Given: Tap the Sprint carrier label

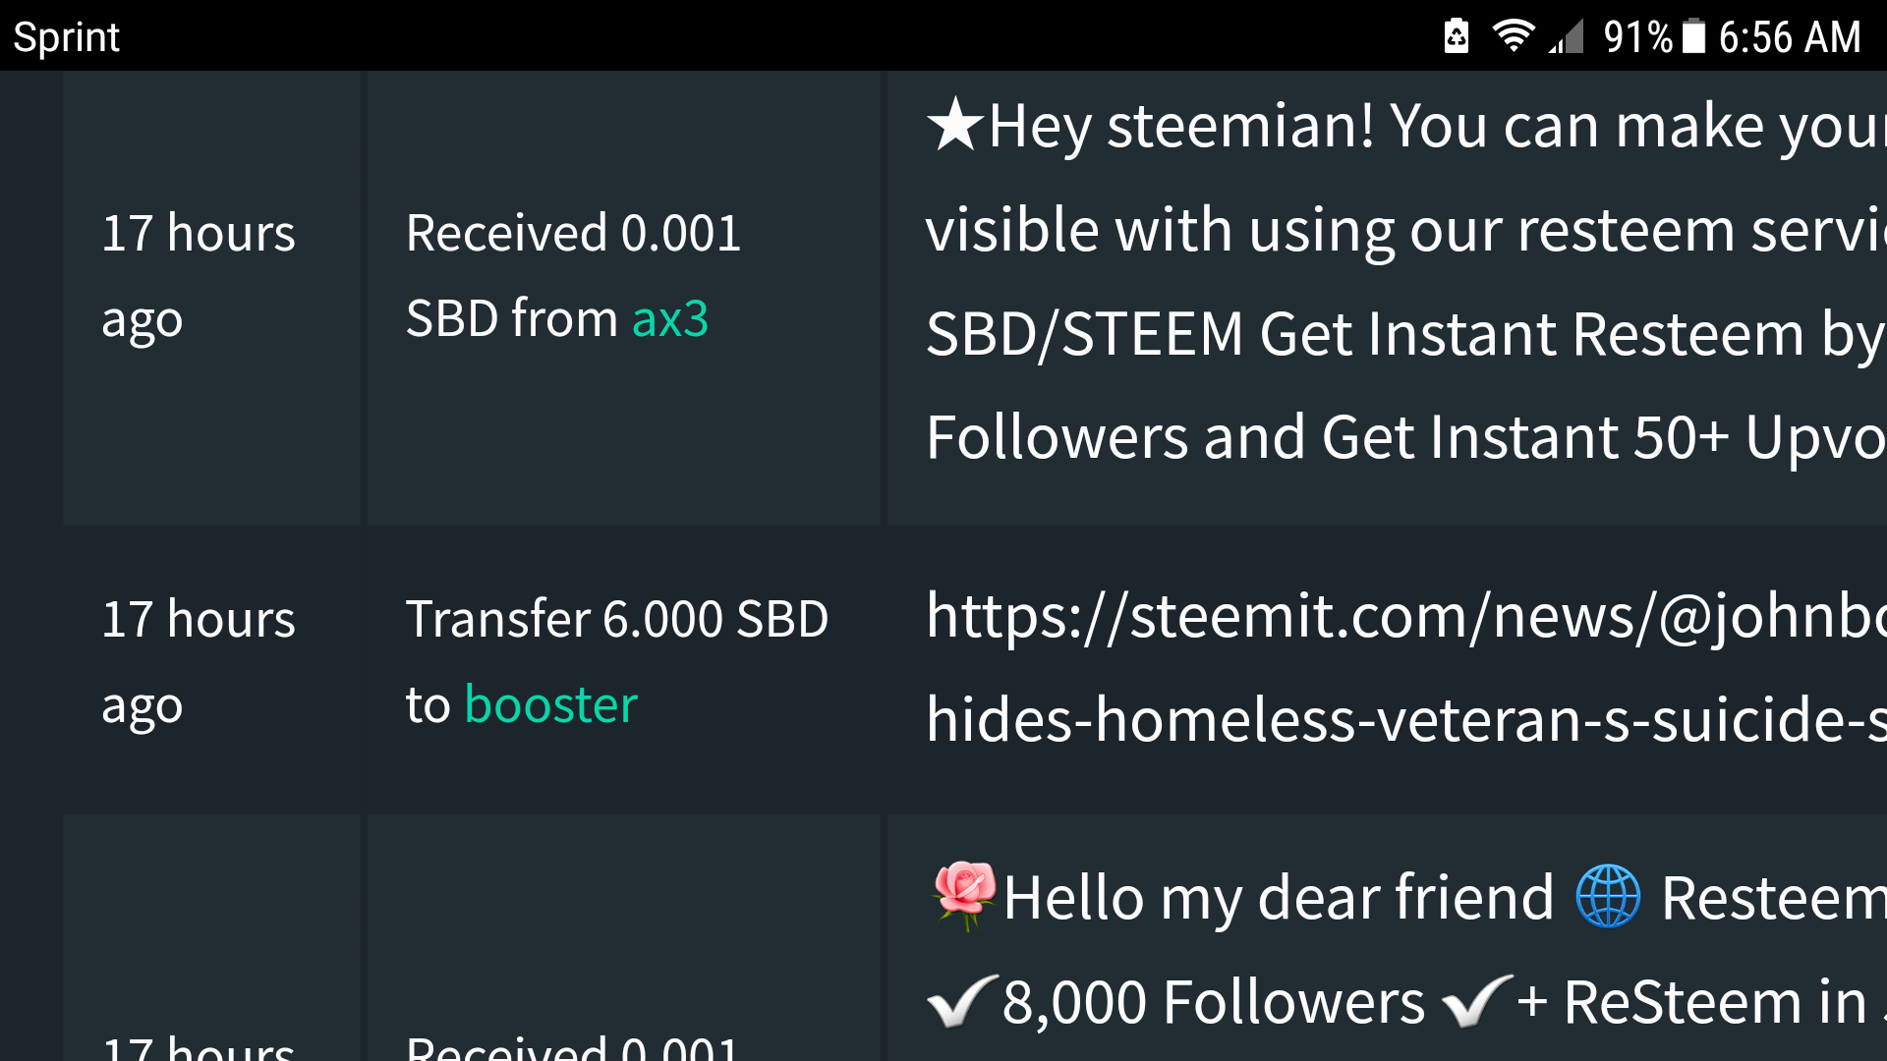Looking at the screenshot, I should (66, 37).
